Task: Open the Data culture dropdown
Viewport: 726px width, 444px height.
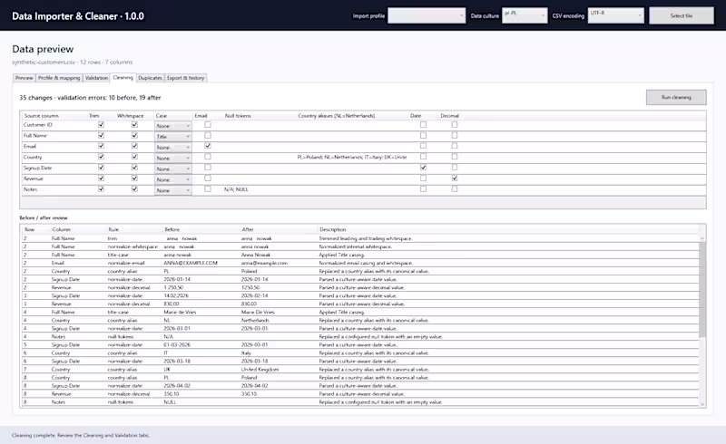Action: coord(525,15)
